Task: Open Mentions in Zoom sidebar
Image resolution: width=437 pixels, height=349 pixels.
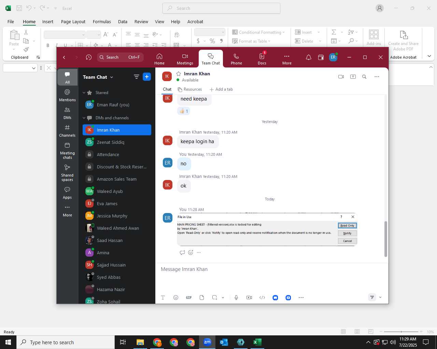Action: click(67, 95)
